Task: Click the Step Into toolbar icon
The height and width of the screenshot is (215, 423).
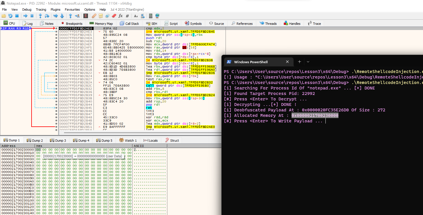Action: 40,16
